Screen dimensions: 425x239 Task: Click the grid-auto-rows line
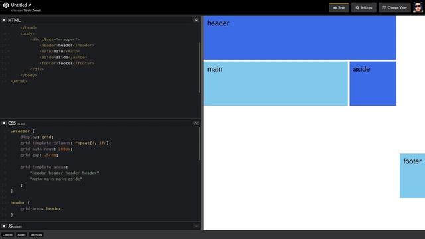click(x=46, y=149)
